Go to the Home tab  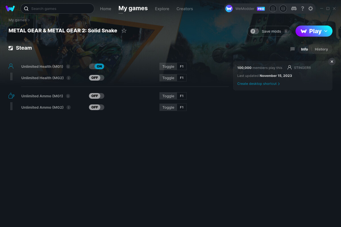[x=106, y=9]
